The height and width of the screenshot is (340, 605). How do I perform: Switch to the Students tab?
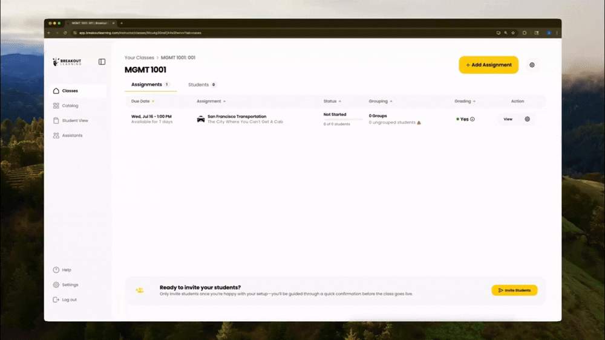(x=202, y=85)
